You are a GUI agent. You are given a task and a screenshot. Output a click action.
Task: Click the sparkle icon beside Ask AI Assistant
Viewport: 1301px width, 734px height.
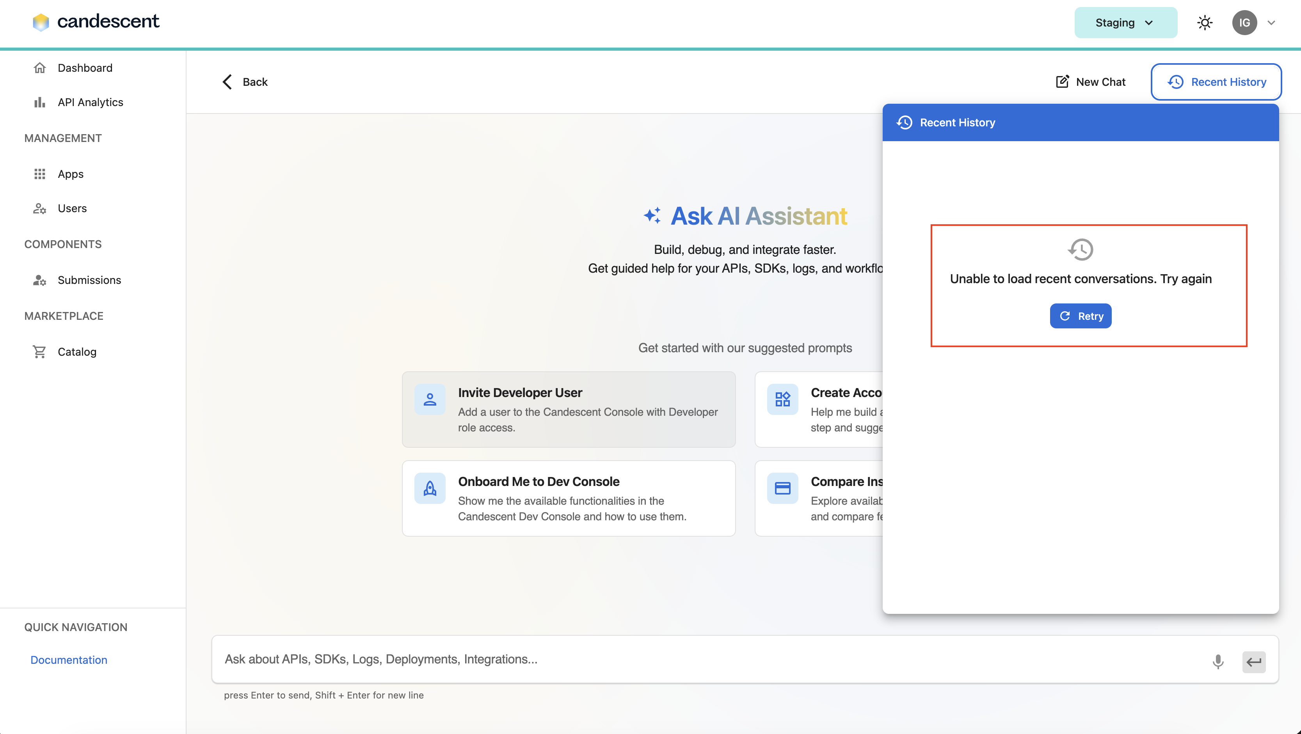point(652,216)
